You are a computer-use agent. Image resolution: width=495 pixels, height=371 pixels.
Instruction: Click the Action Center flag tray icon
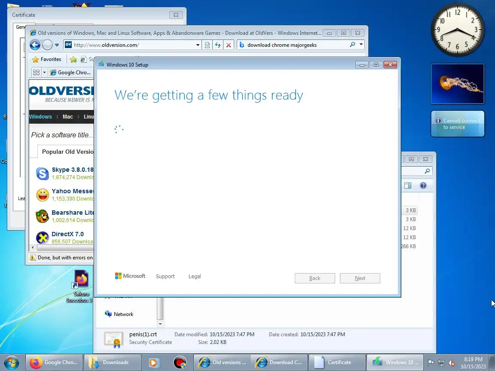[430, 363]
